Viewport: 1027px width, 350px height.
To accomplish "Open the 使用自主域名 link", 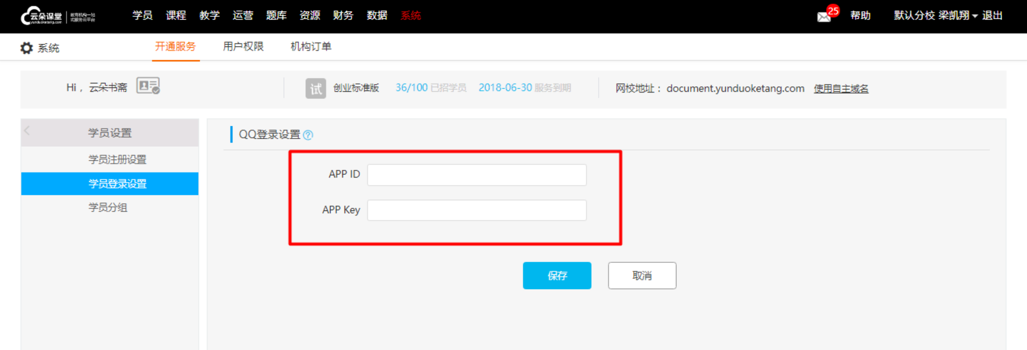I will tap(841, 89).
